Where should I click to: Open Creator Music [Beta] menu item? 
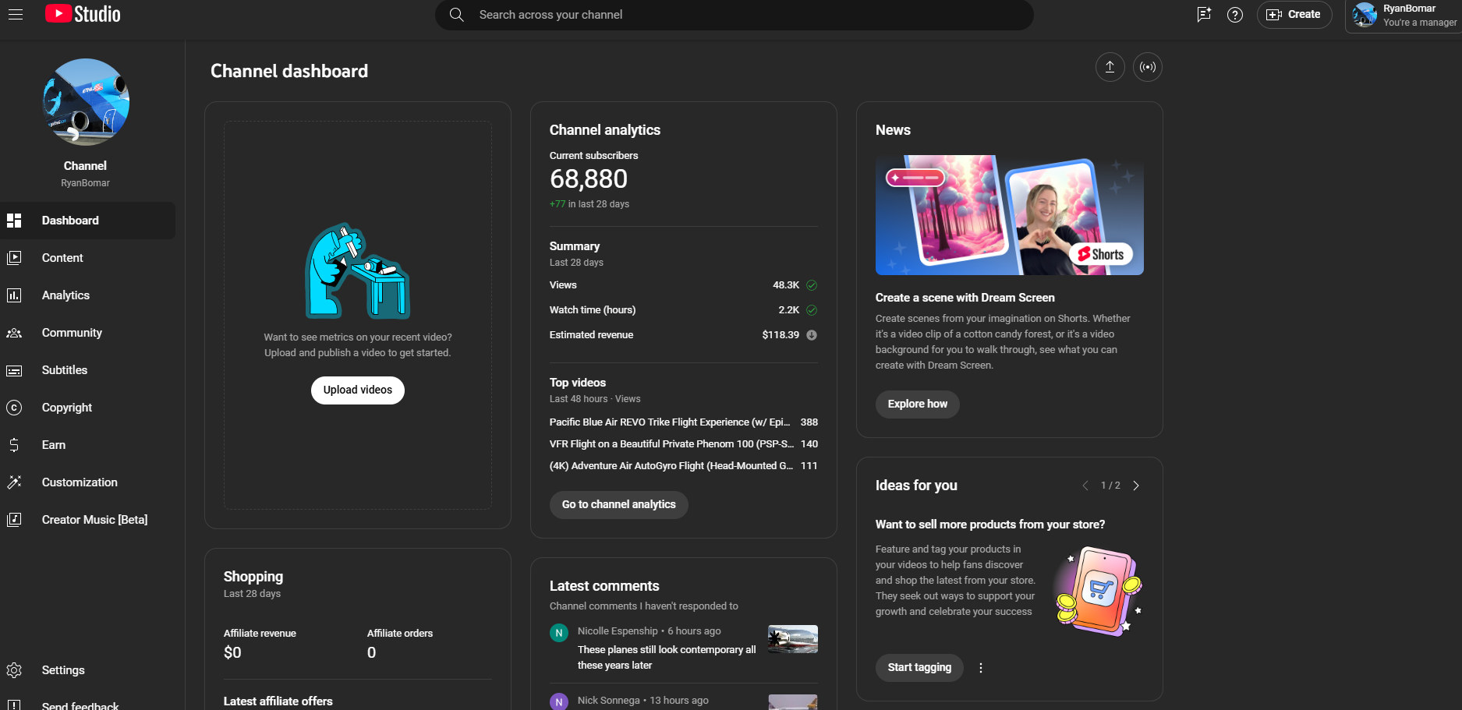click(x=87, y=520)
